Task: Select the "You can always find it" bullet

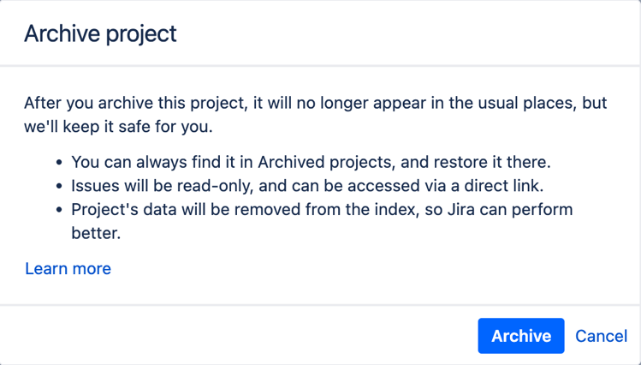Action: pos(312,162)
